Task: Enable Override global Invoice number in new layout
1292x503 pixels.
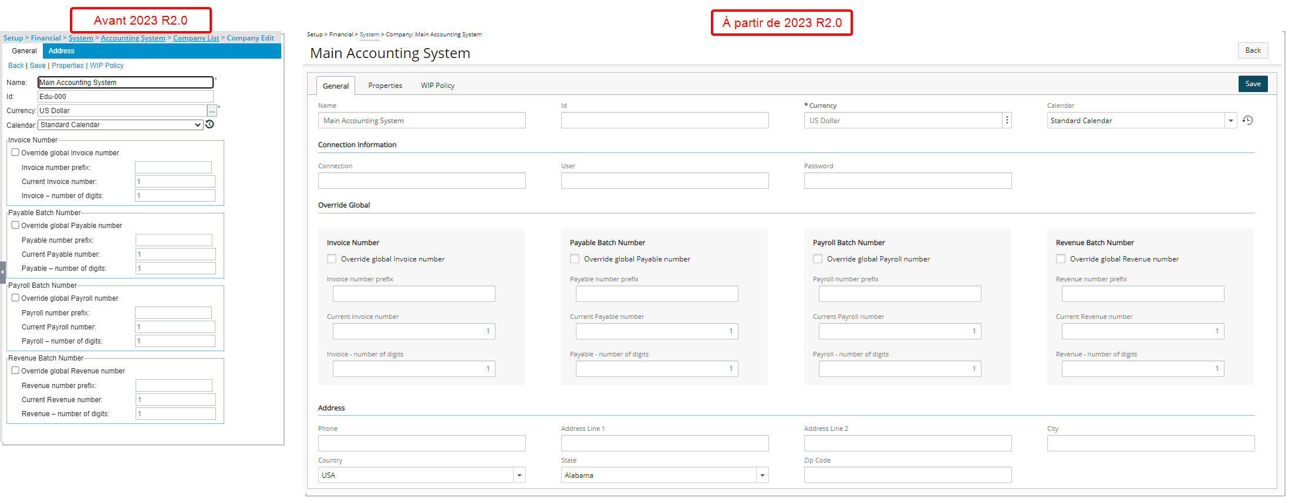Action: click(332, 259)
